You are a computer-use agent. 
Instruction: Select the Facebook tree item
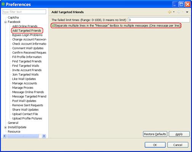14,22
